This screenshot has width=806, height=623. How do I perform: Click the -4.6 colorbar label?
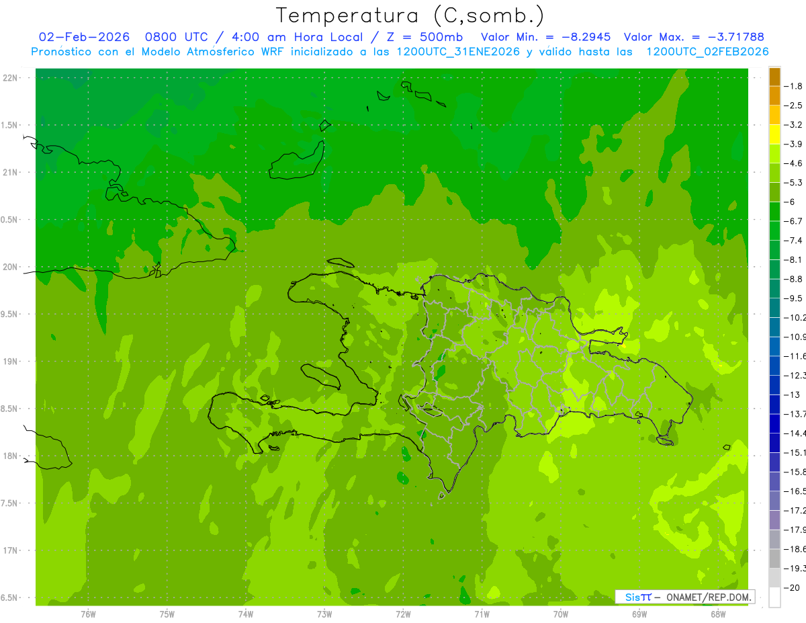pos(795,163)
